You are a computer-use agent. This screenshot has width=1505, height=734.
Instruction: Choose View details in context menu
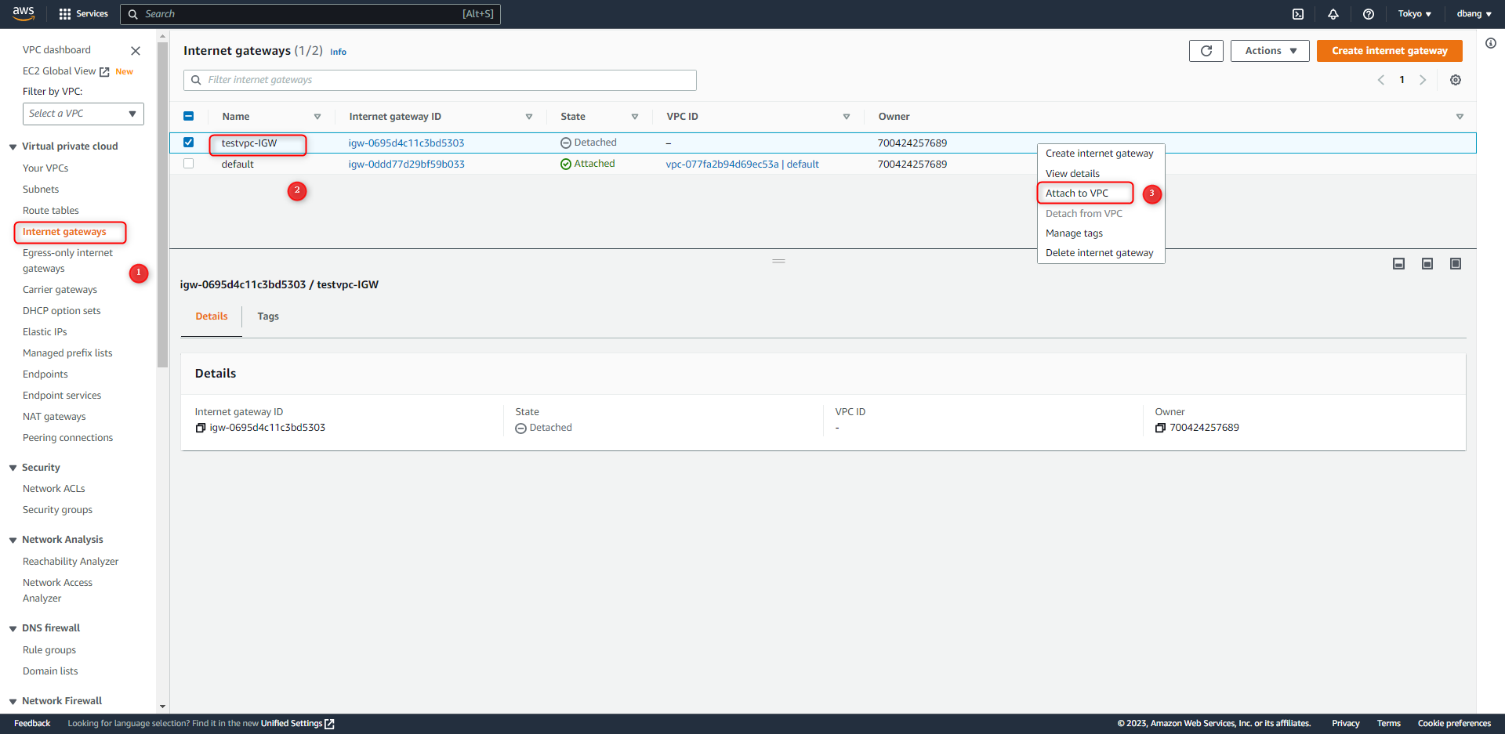1072,174
